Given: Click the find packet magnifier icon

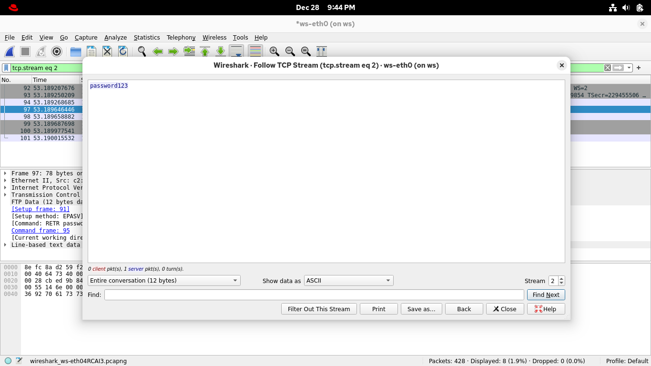Looking at the screenshot, I should tap(142, 51).
